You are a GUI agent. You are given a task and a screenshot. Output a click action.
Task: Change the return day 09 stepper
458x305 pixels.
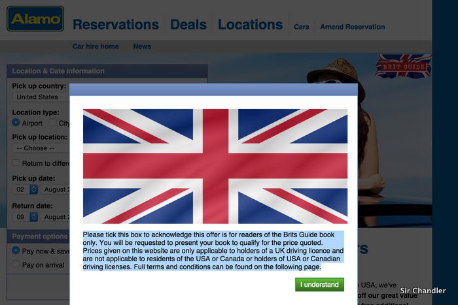point(33,217)
